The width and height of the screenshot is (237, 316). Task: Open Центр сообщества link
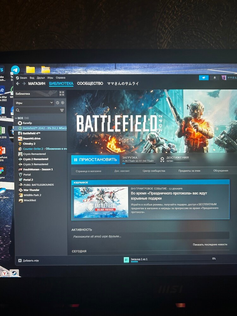point(154,171)
